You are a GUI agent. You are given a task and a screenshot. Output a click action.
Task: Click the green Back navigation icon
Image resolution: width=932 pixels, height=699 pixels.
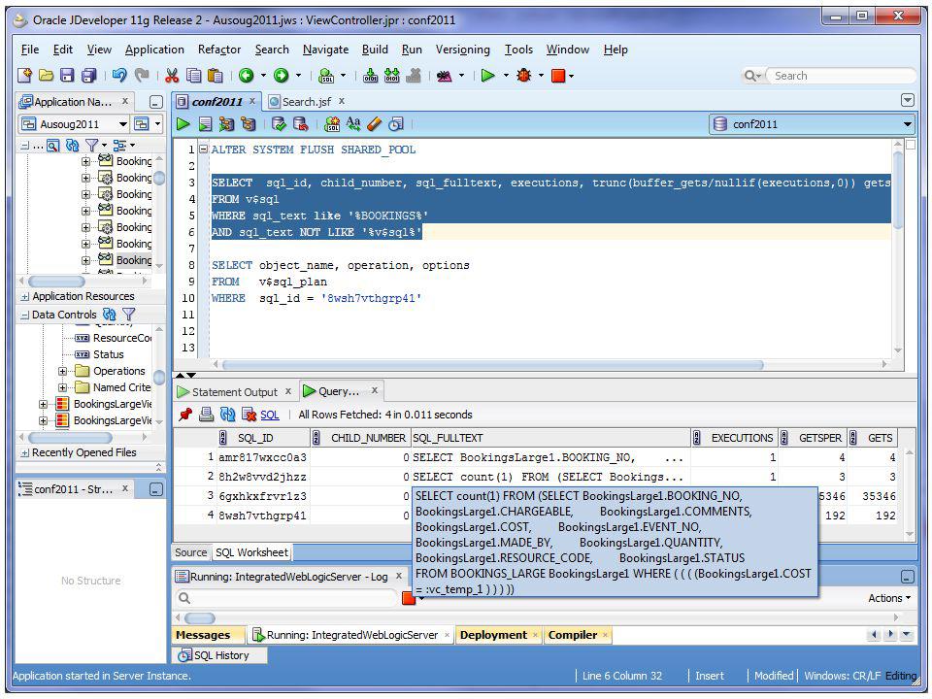[246, 76]
